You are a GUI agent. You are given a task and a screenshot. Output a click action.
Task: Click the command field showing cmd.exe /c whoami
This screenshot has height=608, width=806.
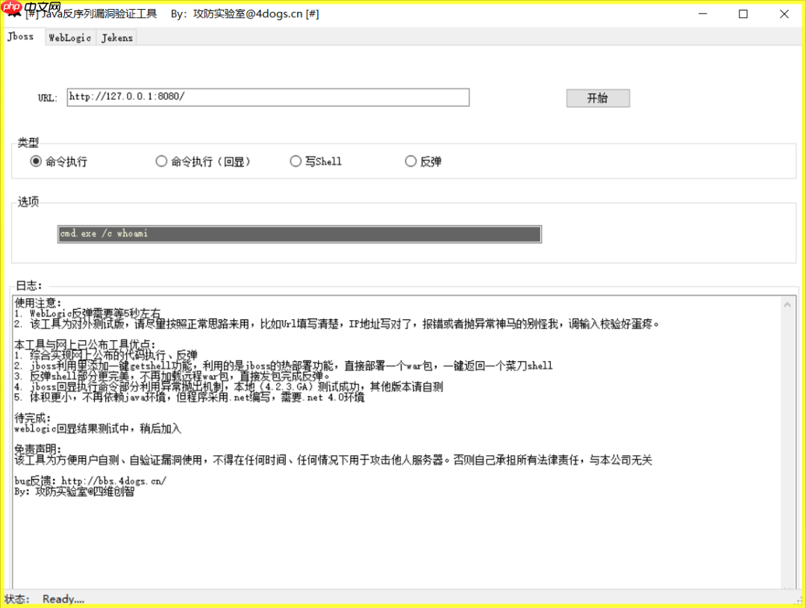pos(299,234)
